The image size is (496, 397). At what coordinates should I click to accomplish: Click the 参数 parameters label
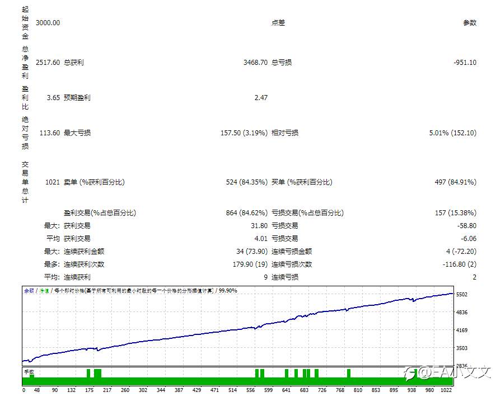[x=470, y=23]
